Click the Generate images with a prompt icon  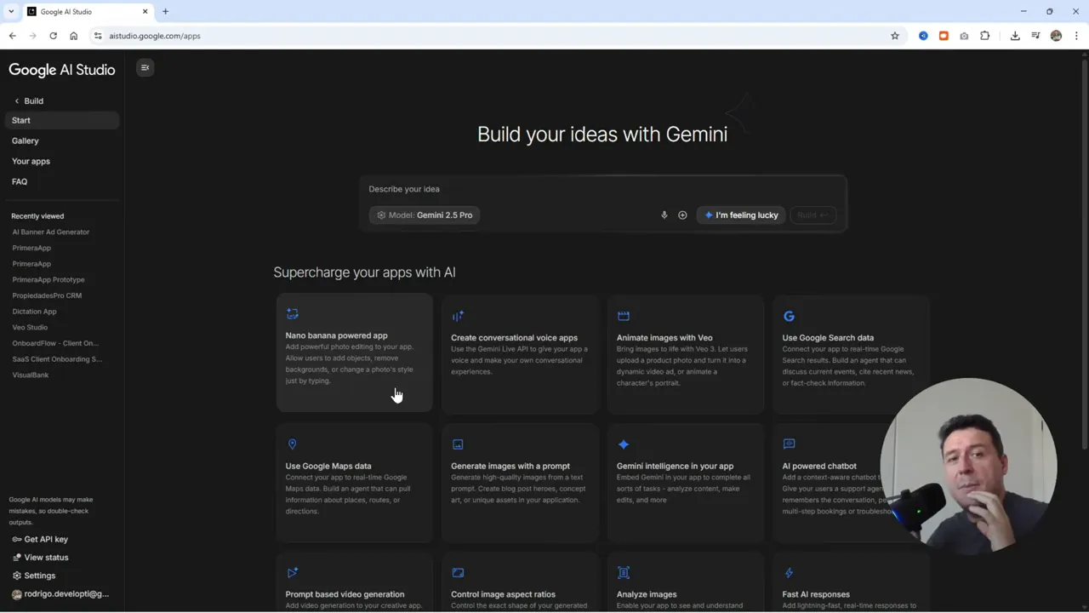(x=458, y=444)
